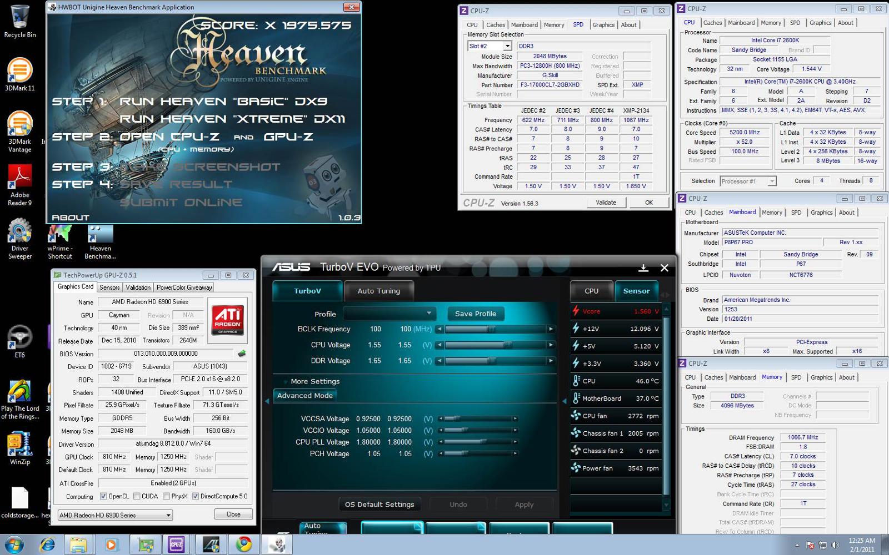Click the TurboV sensor panel scrollbar
This screenshot has width=889, height=555.
point(666,406)
